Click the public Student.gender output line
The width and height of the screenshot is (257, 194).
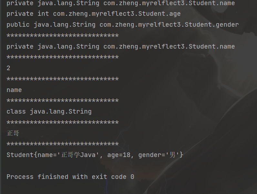pyautogui.click(x=122, y=25)
